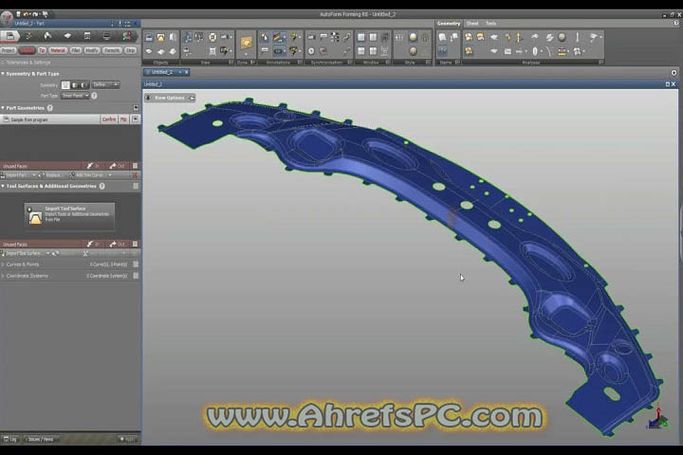Click the red X delete icon
The height and width of the screenshot is (455, 683).
135,175
